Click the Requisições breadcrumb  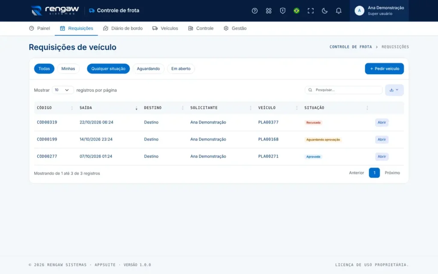click(x=395, y=47)
